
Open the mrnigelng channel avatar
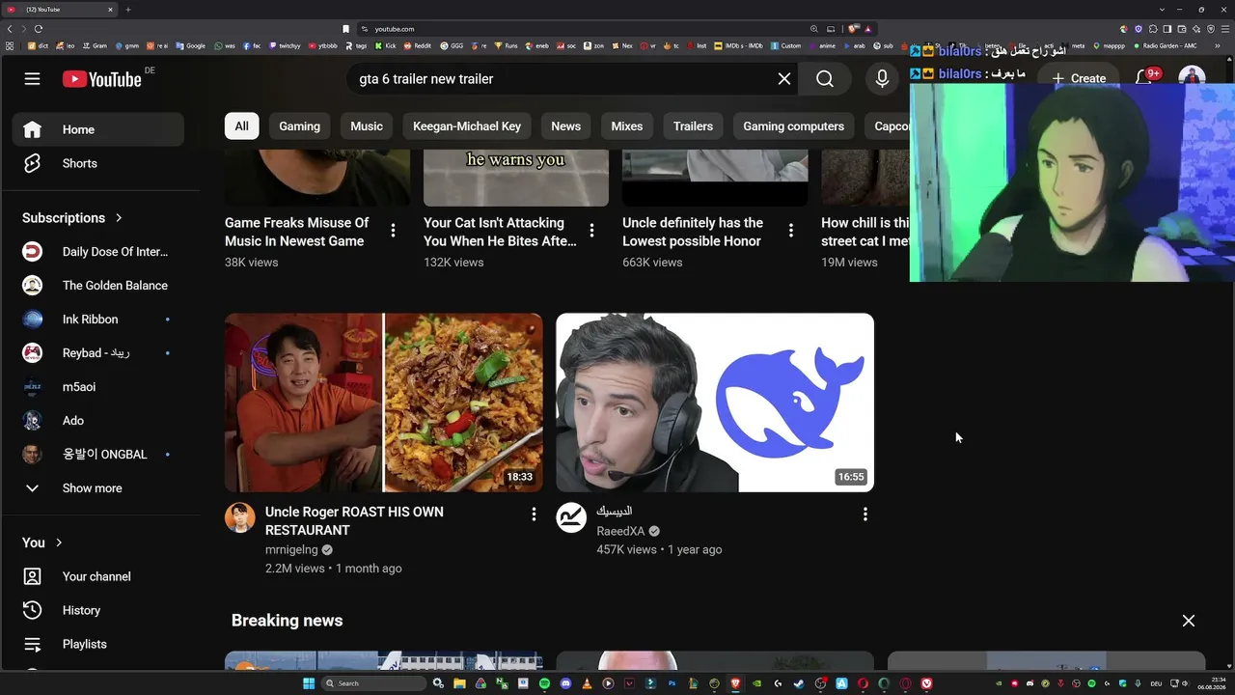click(x=240, y=517)
